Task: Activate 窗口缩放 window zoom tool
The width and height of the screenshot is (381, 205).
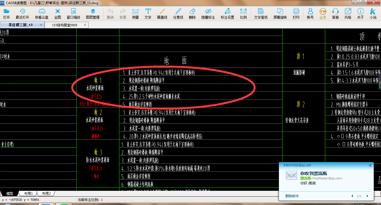Action: (73, 14)
